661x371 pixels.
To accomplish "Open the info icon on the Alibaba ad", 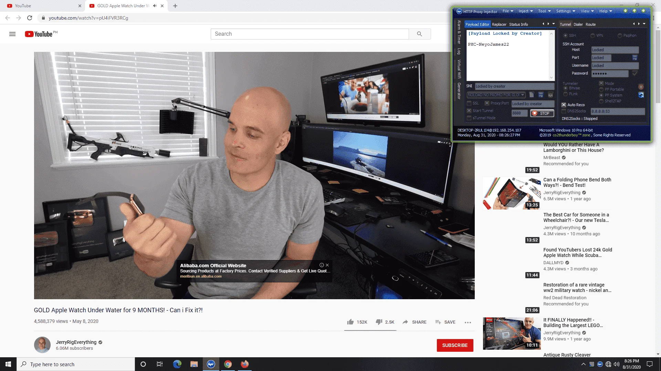I will pyautogui.click(x=322, y=265).
